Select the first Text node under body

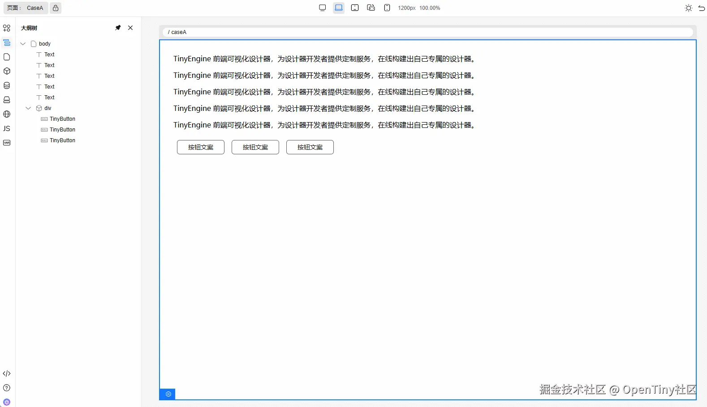click(49, 55)
